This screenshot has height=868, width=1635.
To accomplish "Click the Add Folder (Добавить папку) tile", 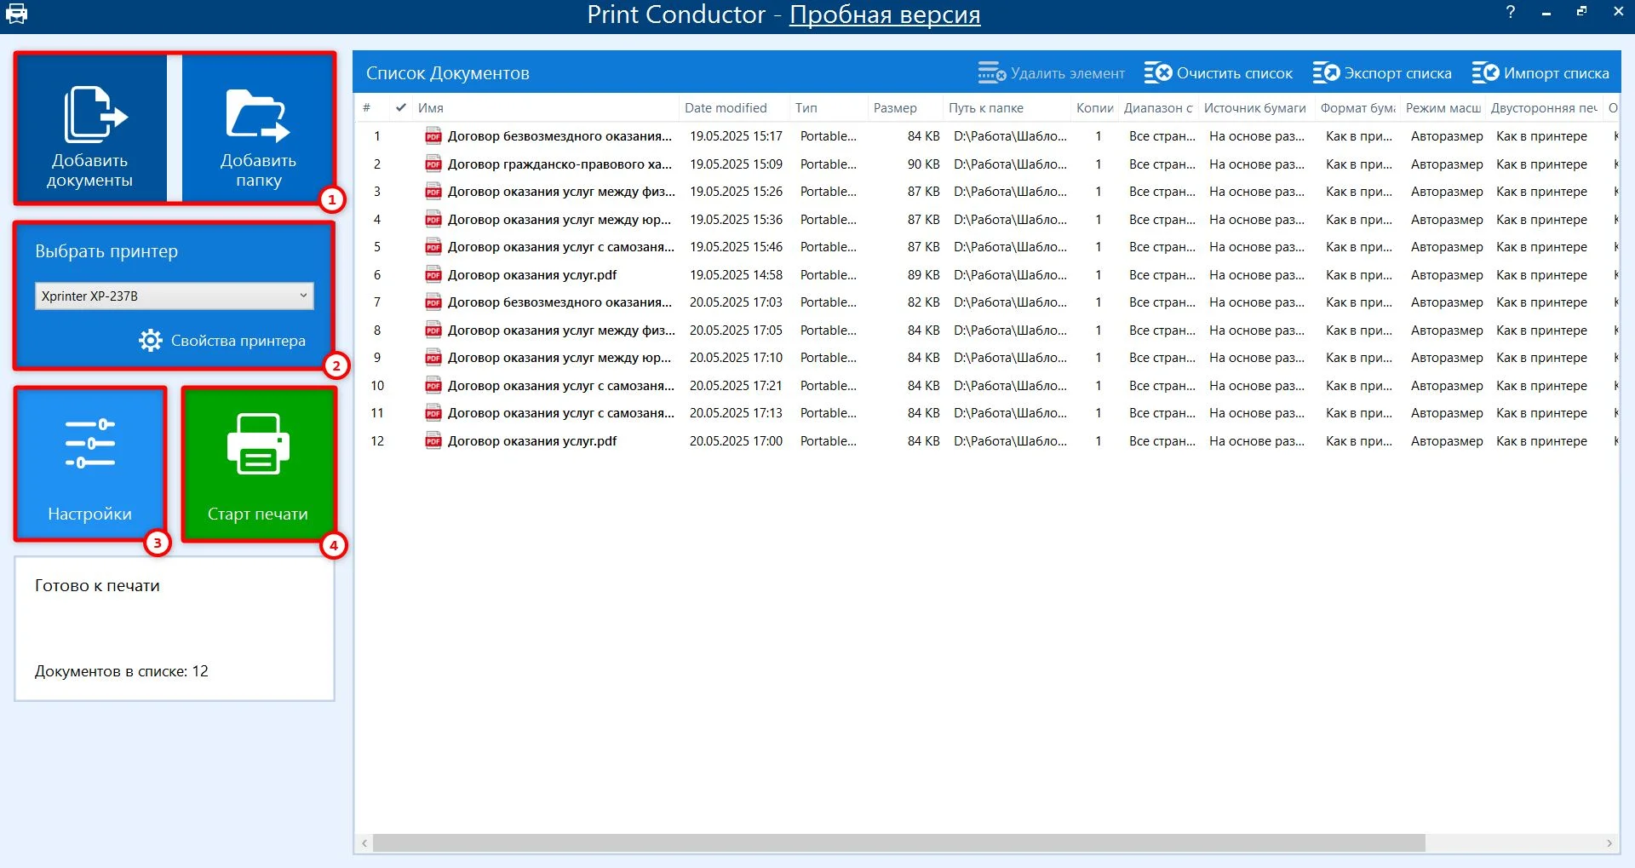I will tap(258, 129).
